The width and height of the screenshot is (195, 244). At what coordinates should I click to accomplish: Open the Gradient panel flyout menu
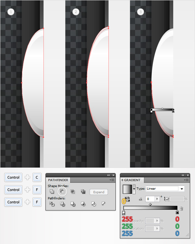click(x=186, y=180)
